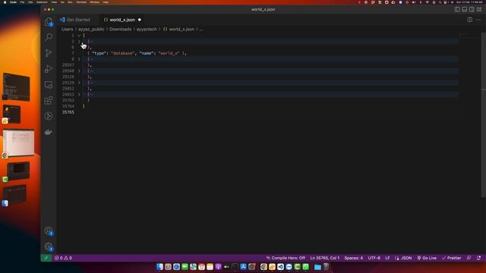
Task: Click Ln 35765, Col 1 position
Action: pyautogui.click(x=325, y=258)
